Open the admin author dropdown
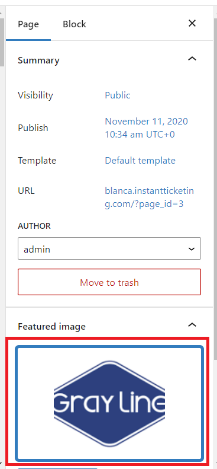Image resolution: width=217 pixels, height=469 pixels. click(109, 248)
